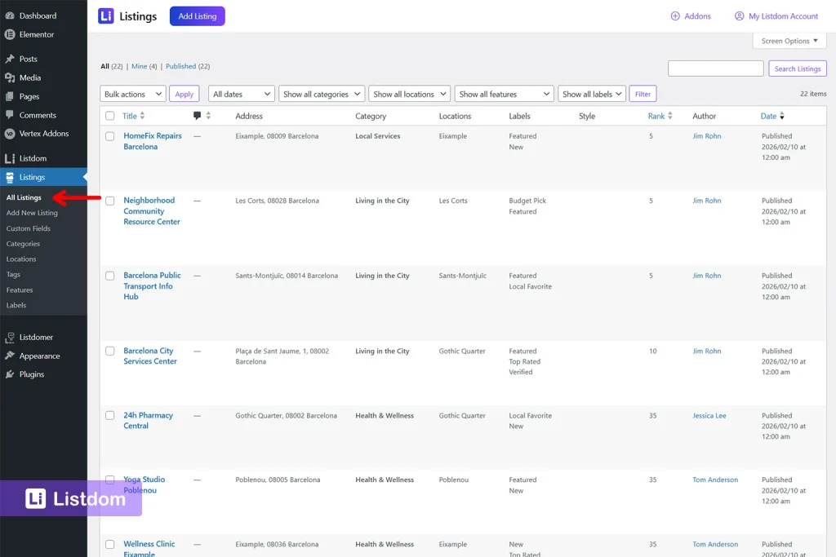Show only the Published (22) listings

[x=188, y=67]
